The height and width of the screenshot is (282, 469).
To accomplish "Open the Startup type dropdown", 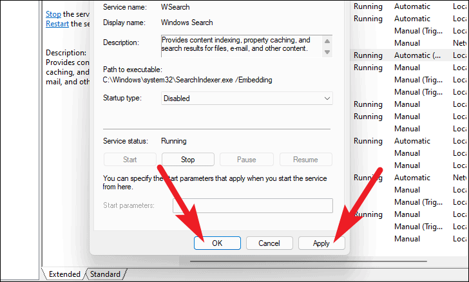I will (x=247, y=99).
